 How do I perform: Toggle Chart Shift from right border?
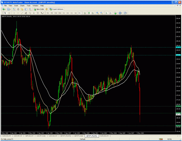point(110,13)
